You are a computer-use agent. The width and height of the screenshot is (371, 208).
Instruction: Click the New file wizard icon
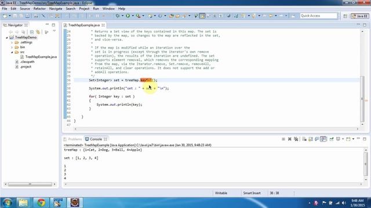pyautogui.click(x=5, y=16)
